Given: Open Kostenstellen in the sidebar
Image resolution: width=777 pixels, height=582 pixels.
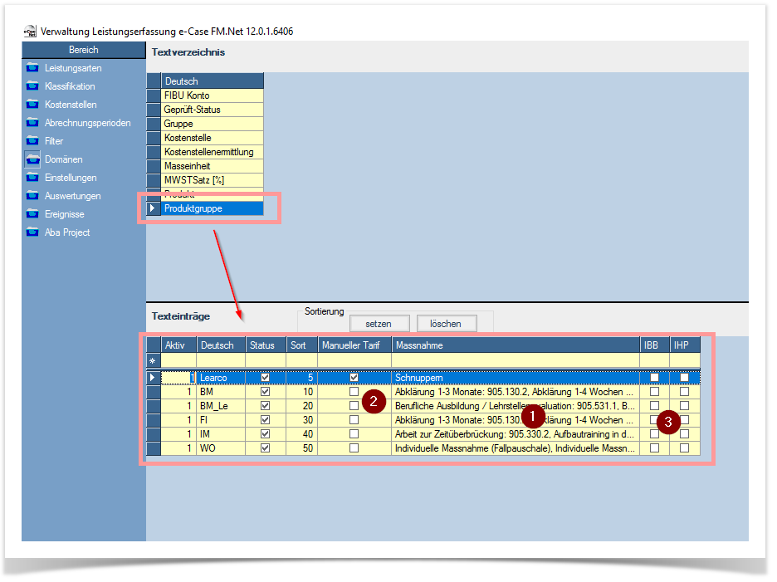Looking at the screenshot, I should pos(71,105).
